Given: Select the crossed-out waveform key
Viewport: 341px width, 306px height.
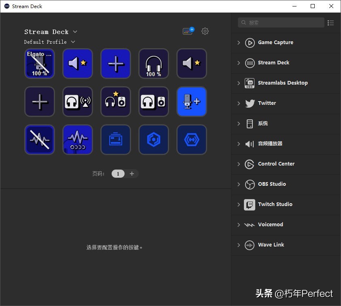Looking at the screenshot, I should pyautogui.click(x=40, y=140).
